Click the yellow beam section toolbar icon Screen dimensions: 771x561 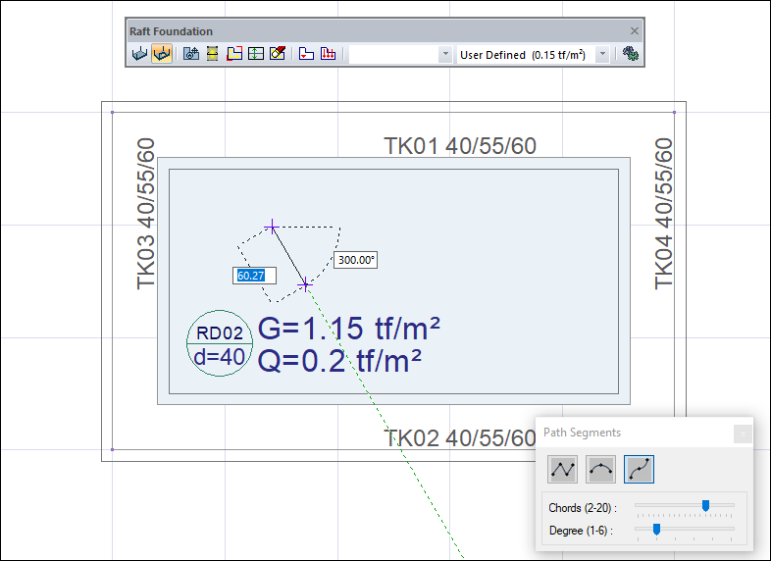[212, 55]
